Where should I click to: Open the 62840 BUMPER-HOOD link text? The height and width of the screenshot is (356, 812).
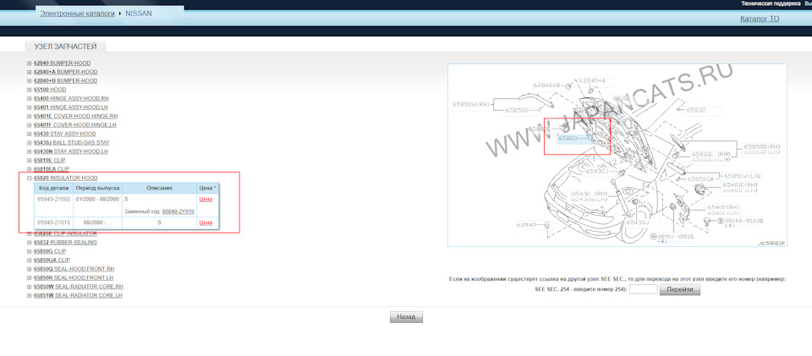62,63
